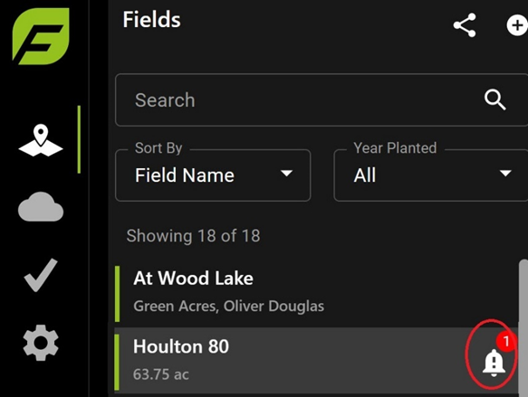Click the green leaf app logo
528x397 pixels.
click(x=41, y=36)
